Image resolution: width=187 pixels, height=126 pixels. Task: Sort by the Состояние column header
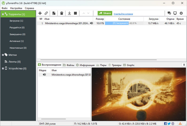coord(124,19)
